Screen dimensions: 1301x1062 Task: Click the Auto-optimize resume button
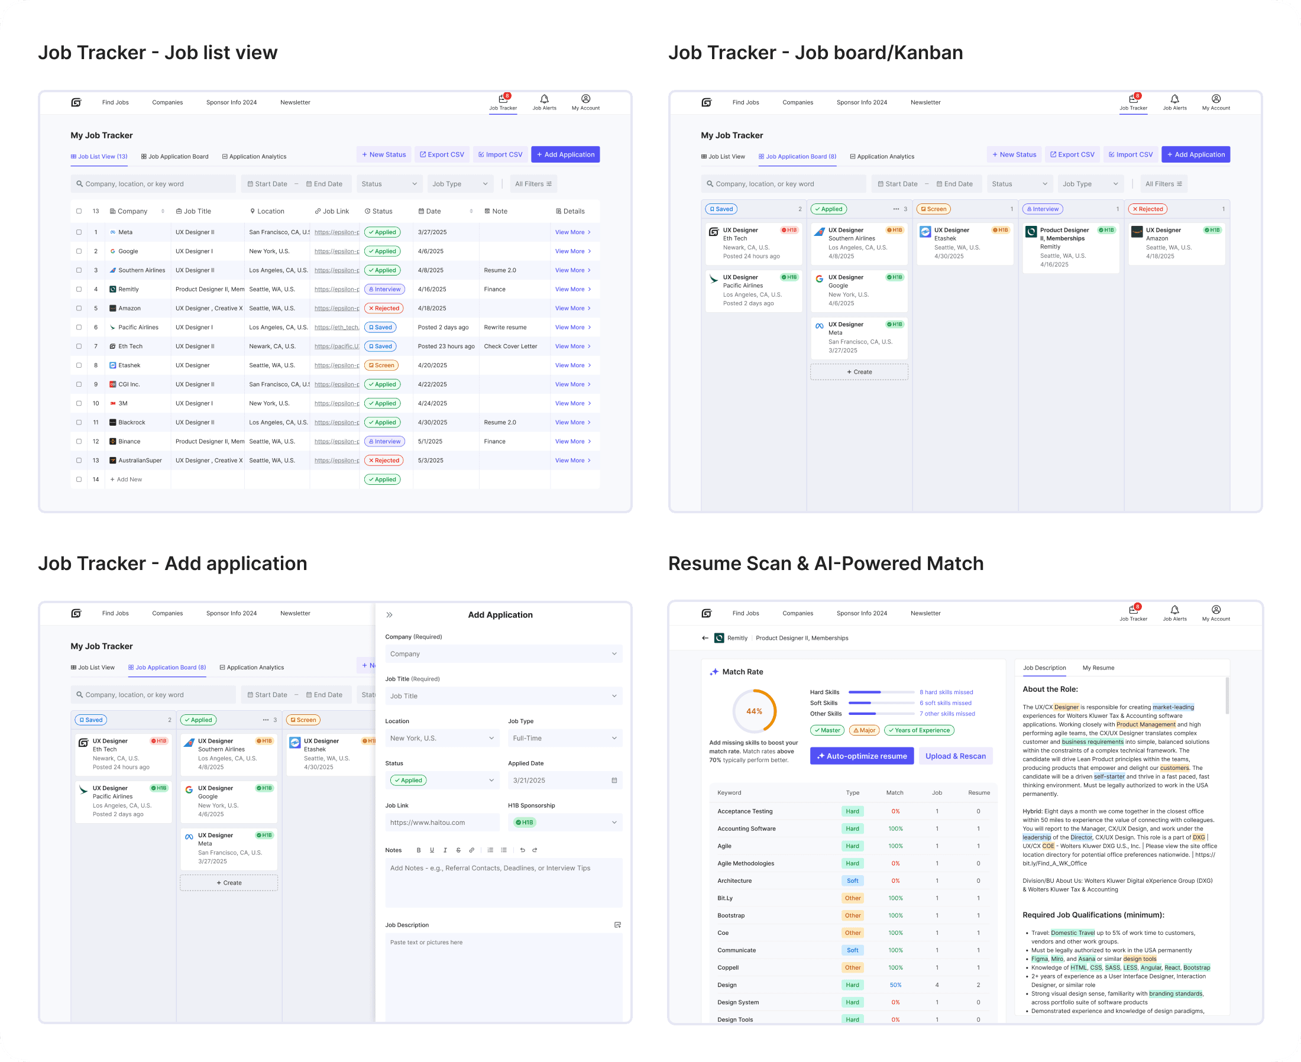tap(861, 756)
